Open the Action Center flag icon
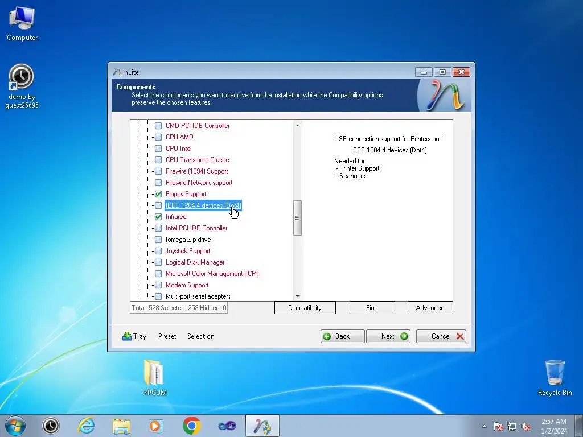Viewport: 583px width, 437px height. click(x=498, y=426)
